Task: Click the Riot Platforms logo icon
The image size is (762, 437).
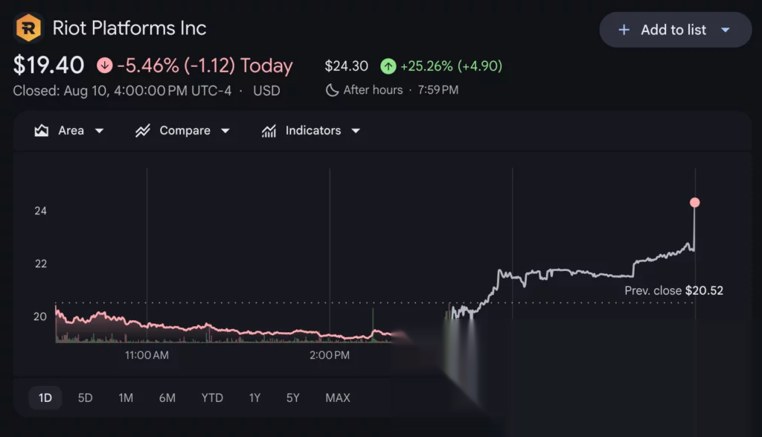Action: point(28,28)
